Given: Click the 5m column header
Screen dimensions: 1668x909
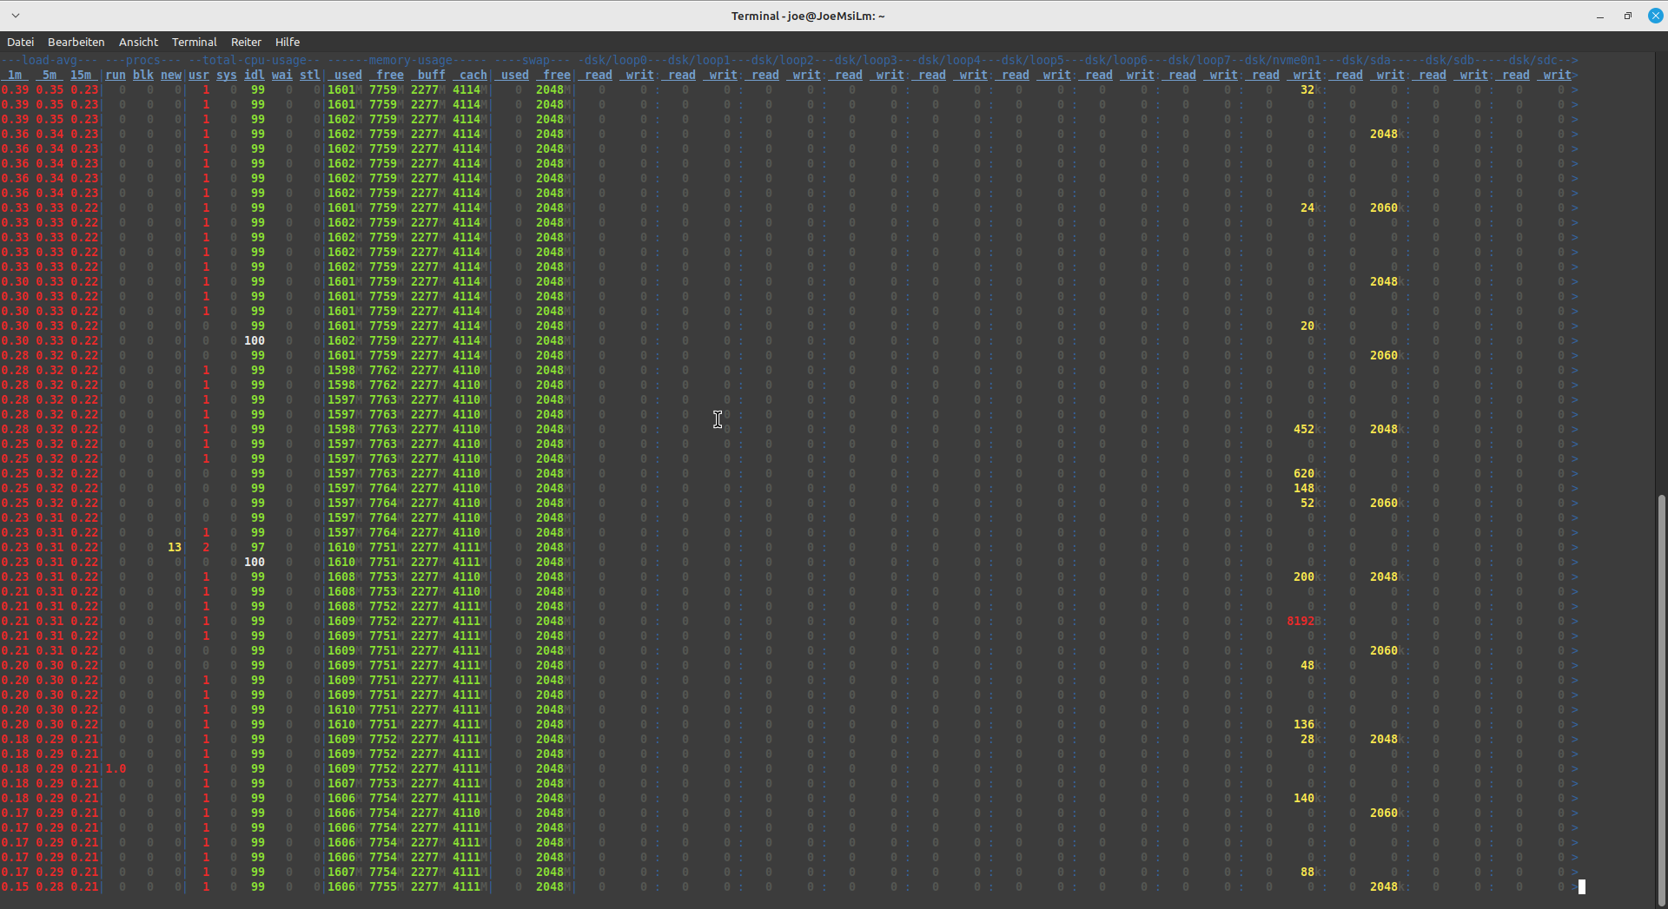Looking at the screenshot, I should 50,75.
